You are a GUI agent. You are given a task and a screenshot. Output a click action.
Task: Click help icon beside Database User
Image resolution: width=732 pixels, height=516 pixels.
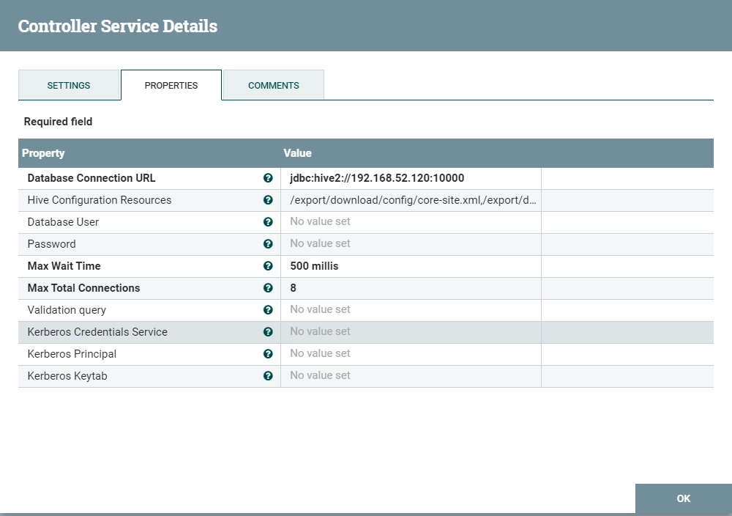pos(268,222)
